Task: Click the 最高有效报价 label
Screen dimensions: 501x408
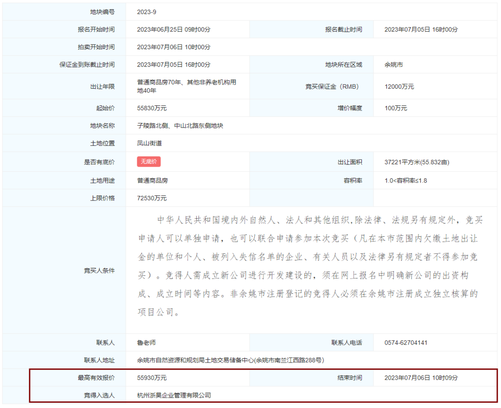Action: point(96,378)
